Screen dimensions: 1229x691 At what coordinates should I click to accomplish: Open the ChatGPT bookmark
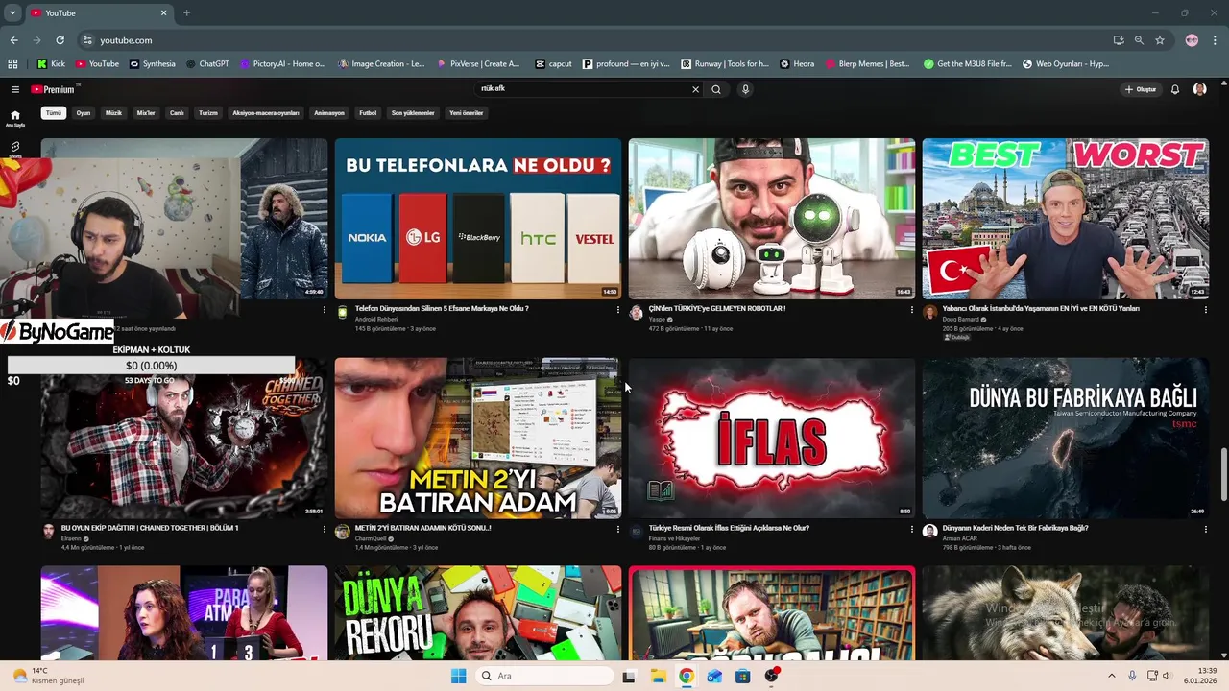(206, 64)
